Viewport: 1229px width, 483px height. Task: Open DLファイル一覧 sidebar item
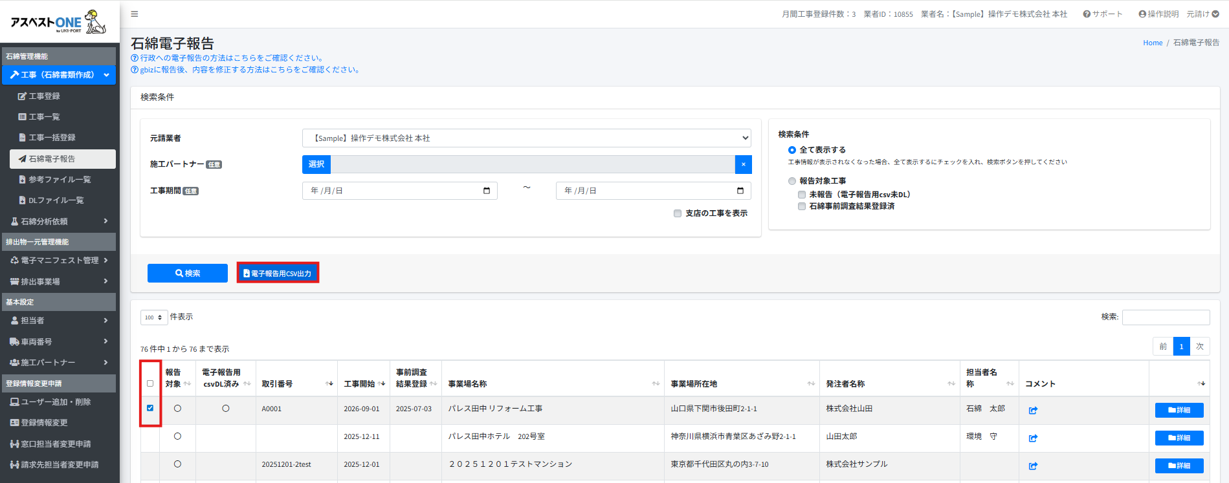56,200
